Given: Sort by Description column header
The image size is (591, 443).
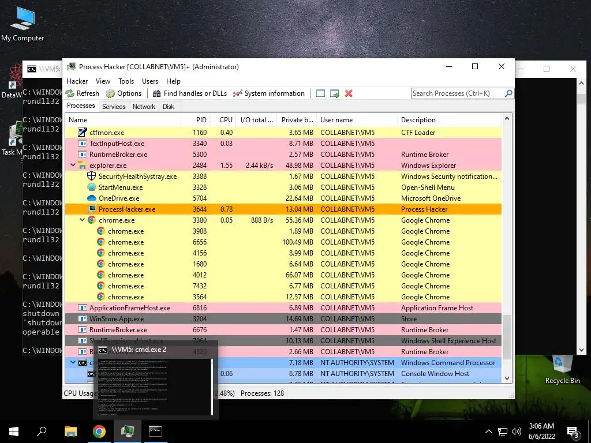Looking at the screenshot, I should [x=449, y=120].
